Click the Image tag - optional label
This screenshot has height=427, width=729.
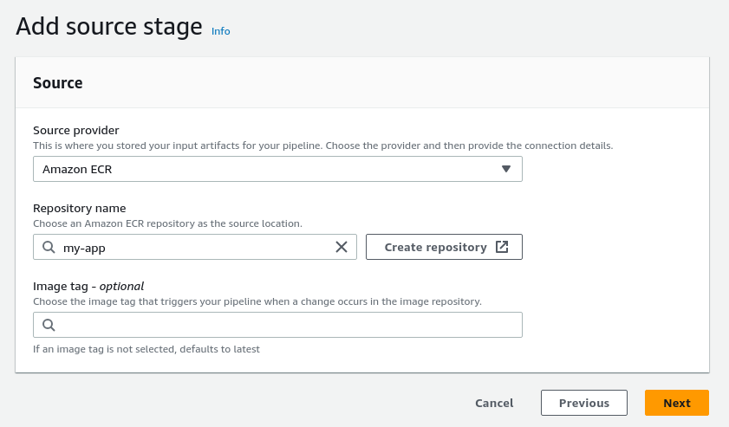coord(88,286)
